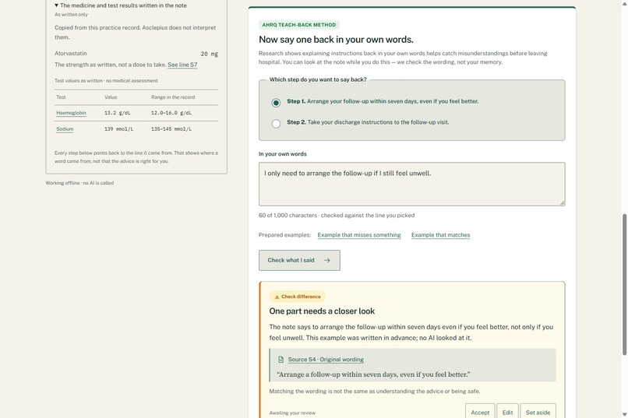The height and width of the screenshot is (418, 628).
Task: Select the Step 2 radio button
Action: pos(276,124)
